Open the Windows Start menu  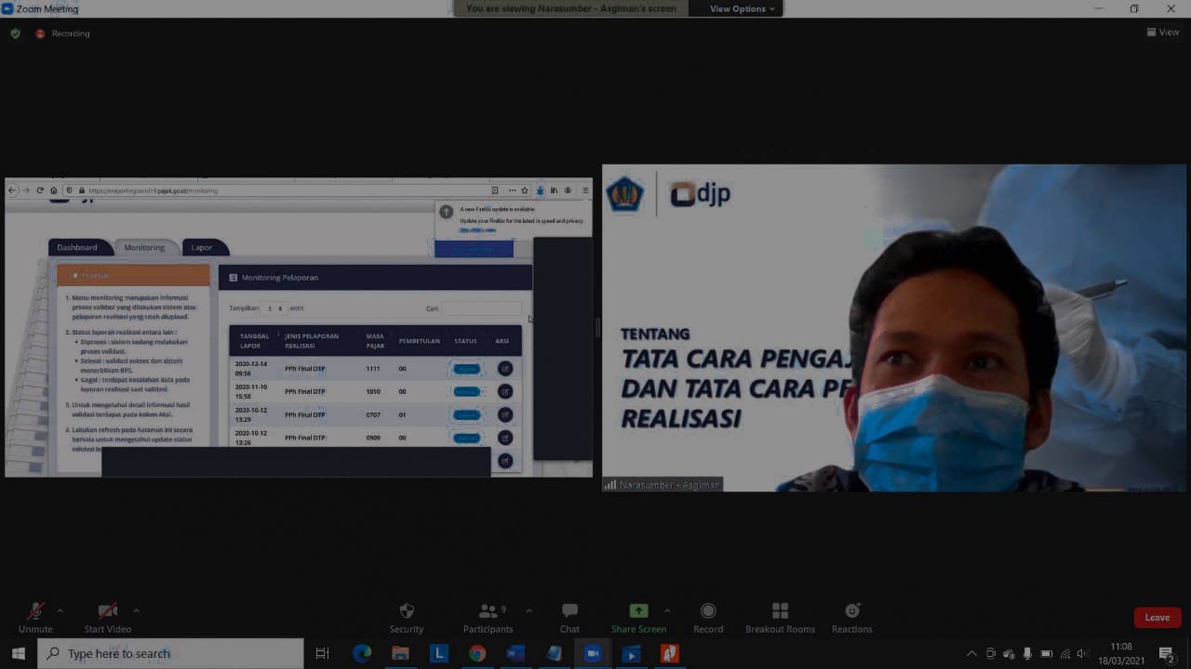(18, 653)
